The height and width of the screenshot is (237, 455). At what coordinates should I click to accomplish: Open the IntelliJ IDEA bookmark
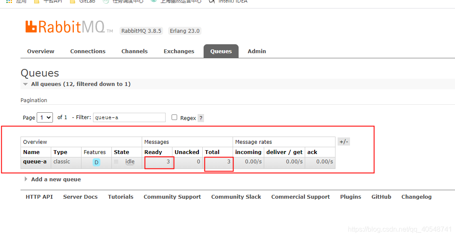228,1
